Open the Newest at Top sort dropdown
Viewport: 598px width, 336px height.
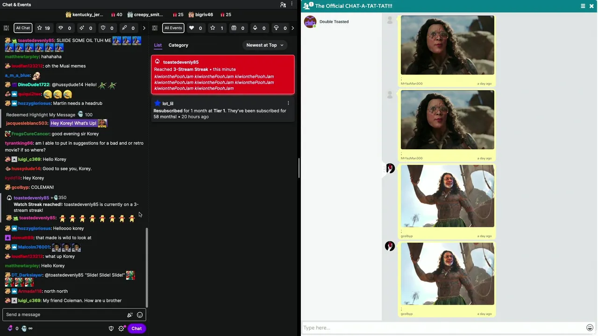265,45
